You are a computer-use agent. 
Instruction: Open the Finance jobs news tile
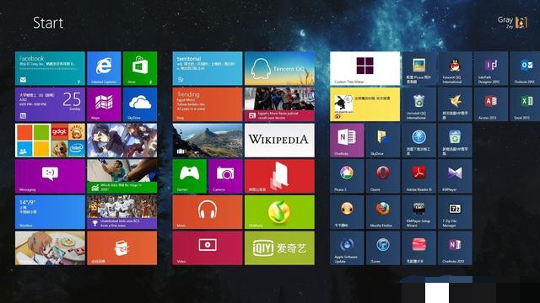point(121,176)
